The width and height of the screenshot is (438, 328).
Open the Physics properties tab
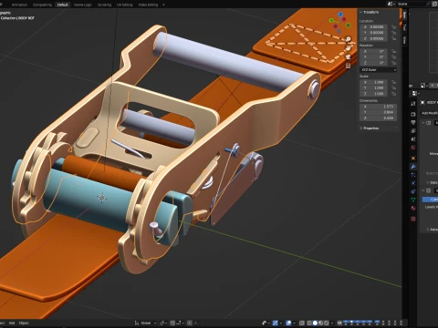(x=413, y=183)
